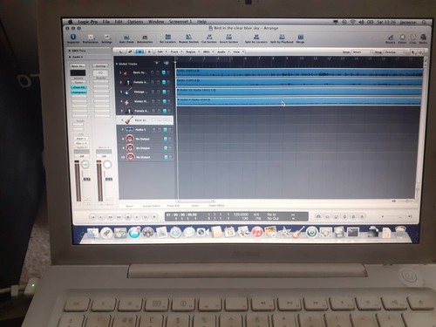
Task: Open the Settings toolbar icon
Action: point(107,37)
